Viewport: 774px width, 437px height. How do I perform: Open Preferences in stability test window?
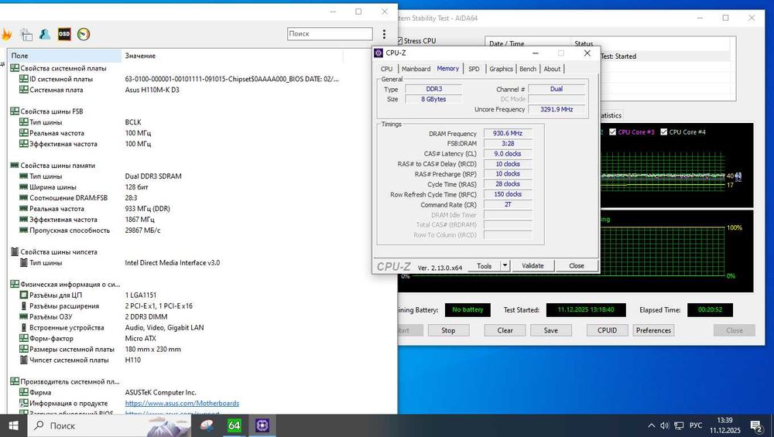[x=653, y=330]
